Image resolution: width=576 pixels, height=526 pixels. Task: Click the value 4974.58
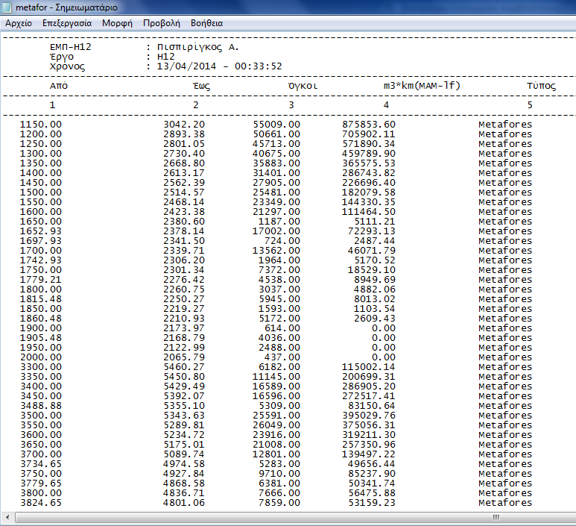click(184, 464)
